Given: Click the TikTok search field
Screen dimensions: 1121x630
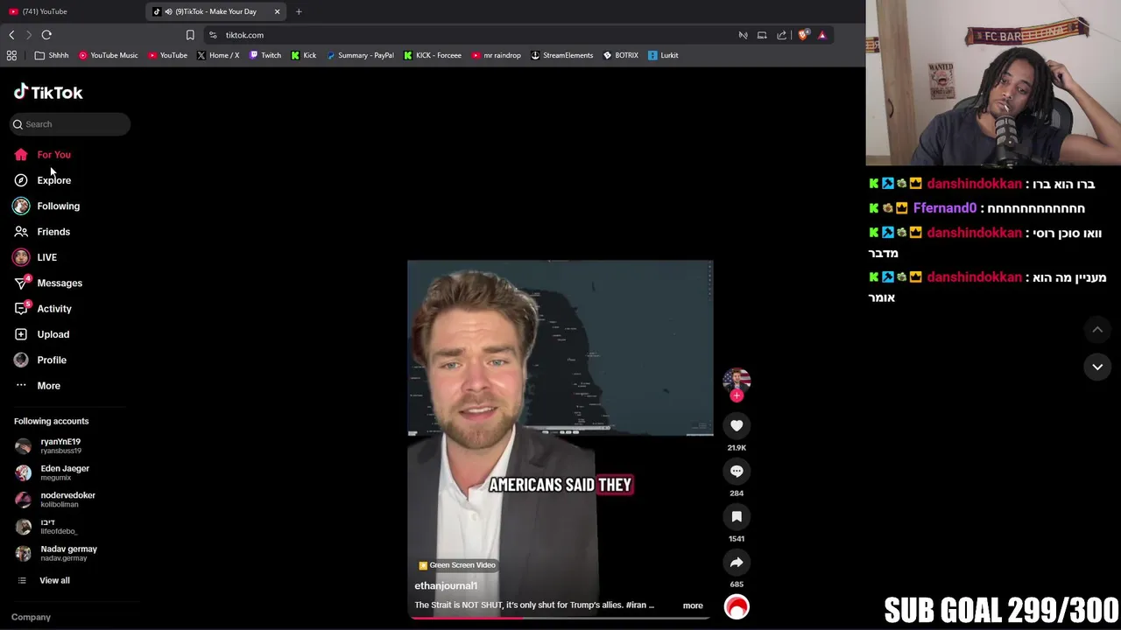Looking at the screenshot, I should (70, 124).
